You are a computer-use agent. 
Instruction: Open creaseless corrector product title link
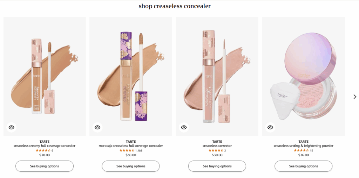(217, 146)
